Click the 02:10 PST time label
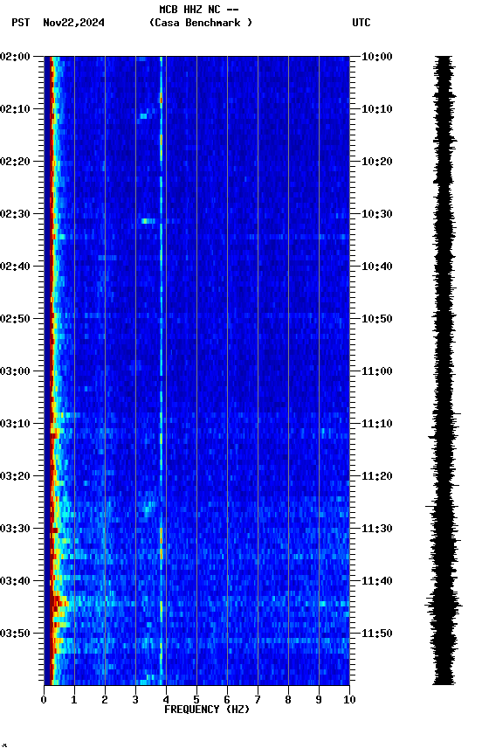 coord(15,109)
